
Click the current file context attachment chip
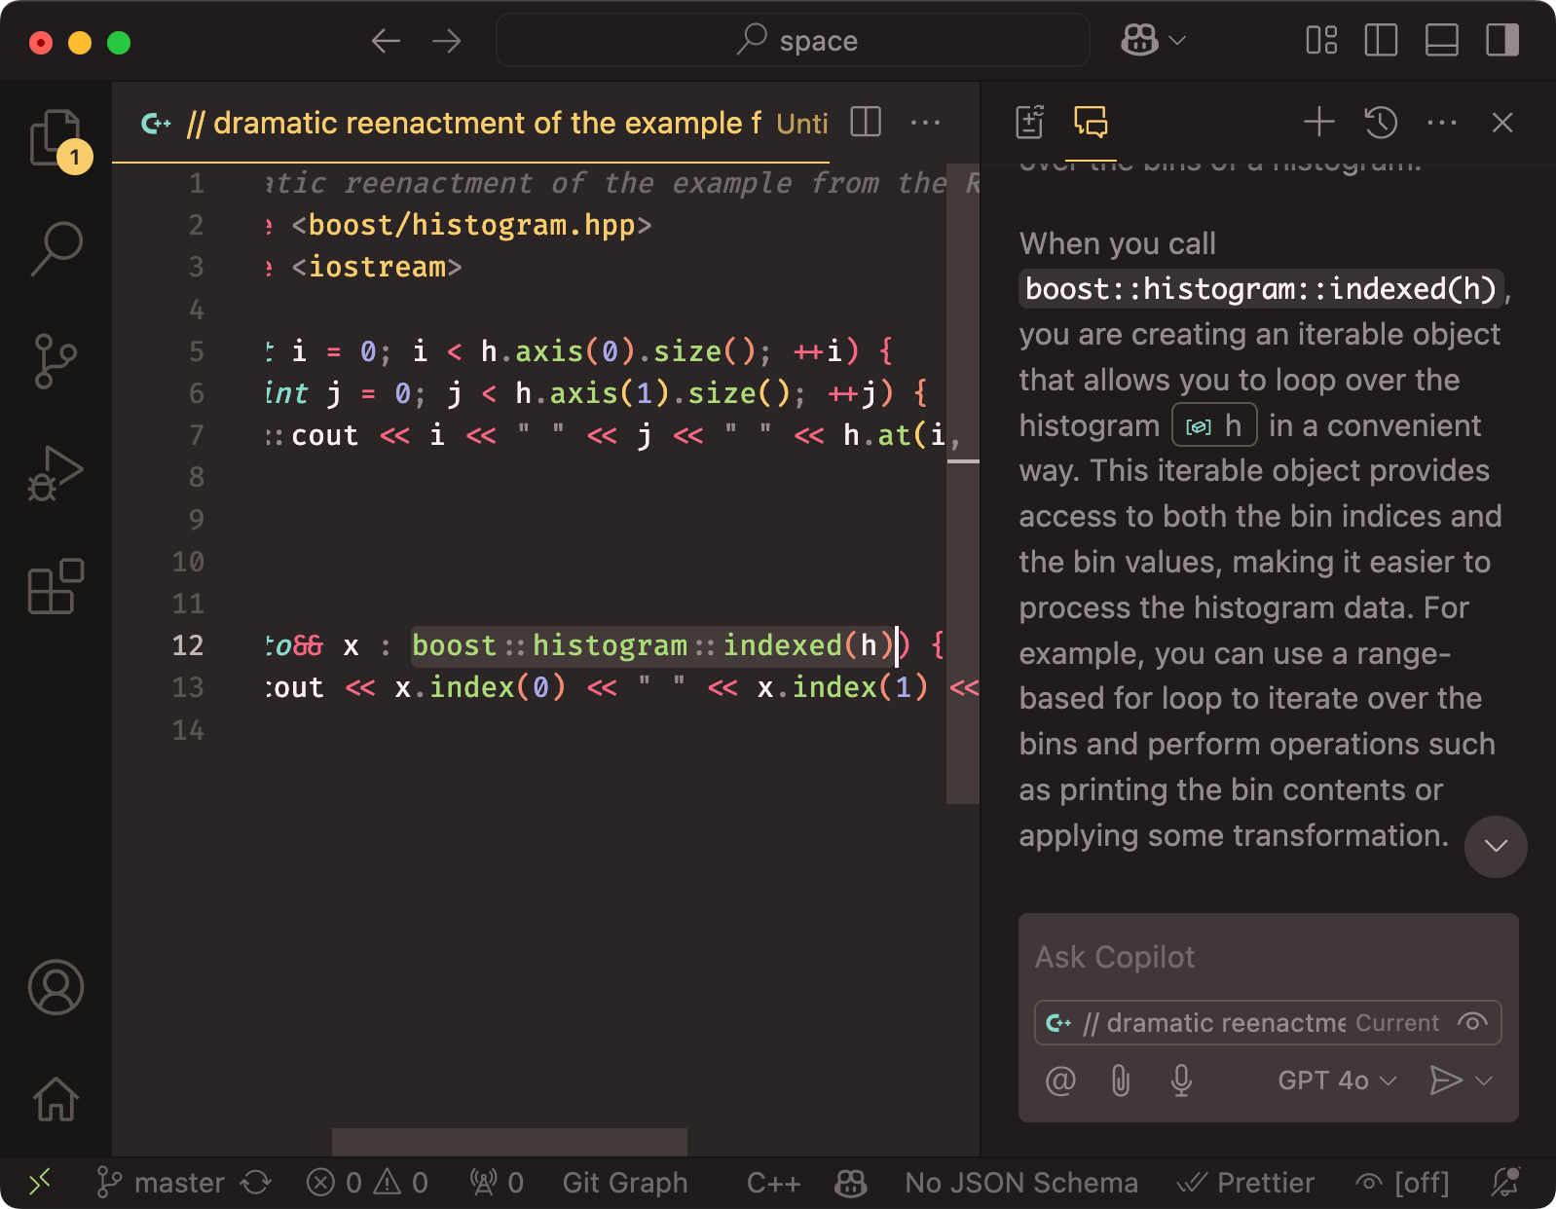point(1268,1022)
